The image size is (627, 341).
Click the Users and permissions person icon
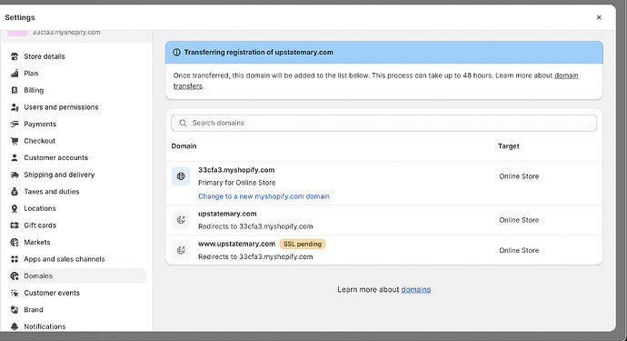tap(15, 107)
